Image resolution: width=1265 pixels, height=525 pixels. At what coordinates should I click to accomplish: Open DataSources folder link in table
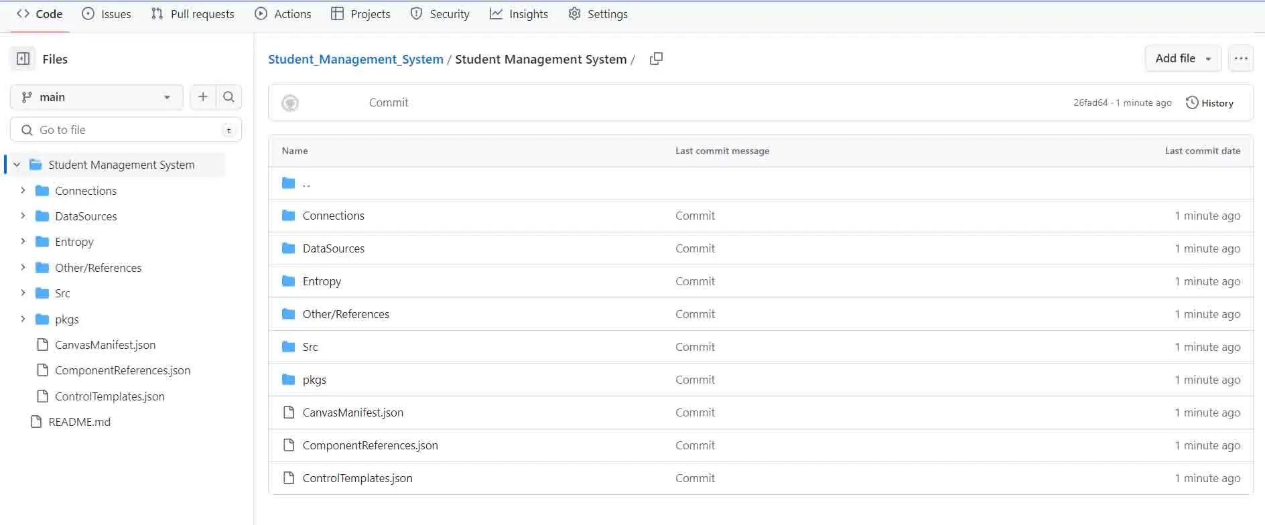334,248
